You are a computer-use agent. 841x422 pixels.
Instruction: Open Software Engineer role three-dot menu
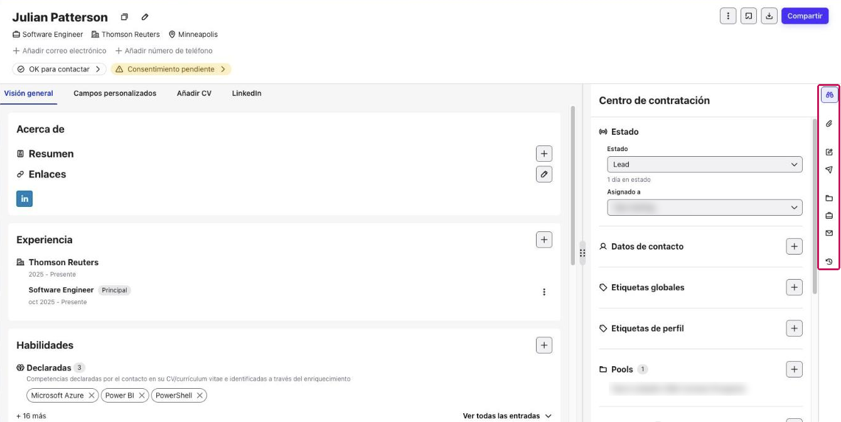pyautogui.click(x=544, y=292)
